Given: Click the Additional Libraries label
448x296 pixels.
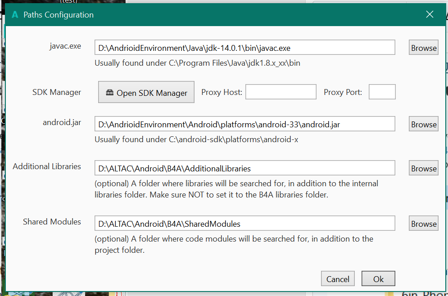Looking at the screenshot, I should coord(47,166).
